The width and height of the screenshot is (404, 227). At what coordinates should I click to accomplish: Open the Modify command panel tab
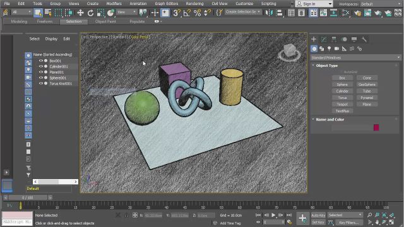point(324,39)
